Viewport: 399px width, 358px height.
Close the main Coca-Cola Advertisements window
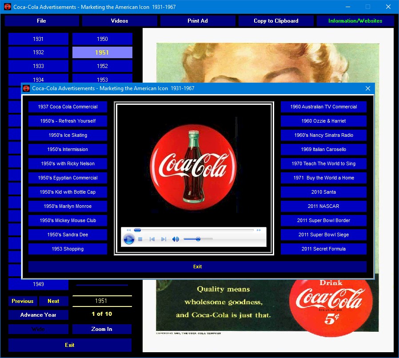(388, 7)
